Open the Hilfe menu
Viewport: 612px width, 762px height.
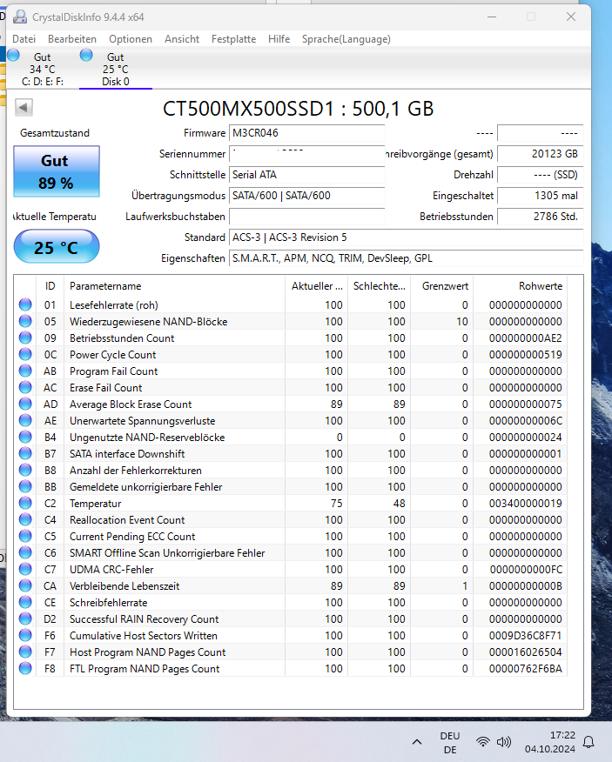coord(279,39)
